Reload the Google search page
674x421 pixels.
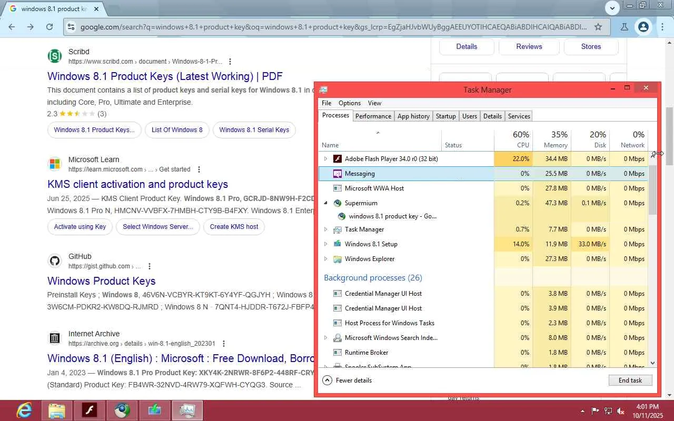49,27
